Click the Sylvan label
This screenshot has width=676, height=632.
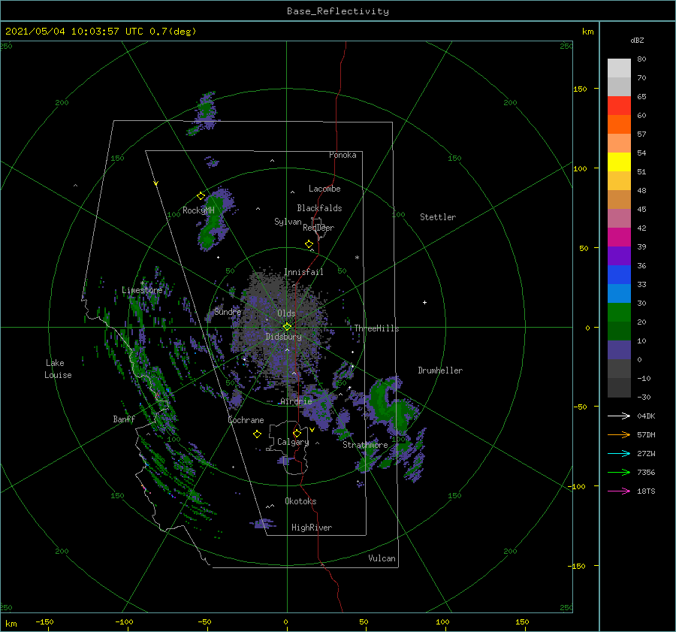(x=288, y=222)
